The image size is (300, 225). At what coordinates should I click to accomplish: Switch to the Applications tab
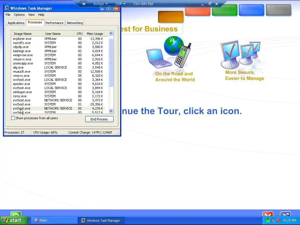(16, 23)
